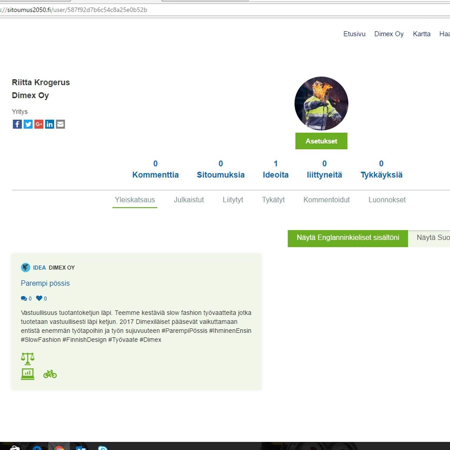
Task: Click the profile avatar picture
Action: pos(321,104)
